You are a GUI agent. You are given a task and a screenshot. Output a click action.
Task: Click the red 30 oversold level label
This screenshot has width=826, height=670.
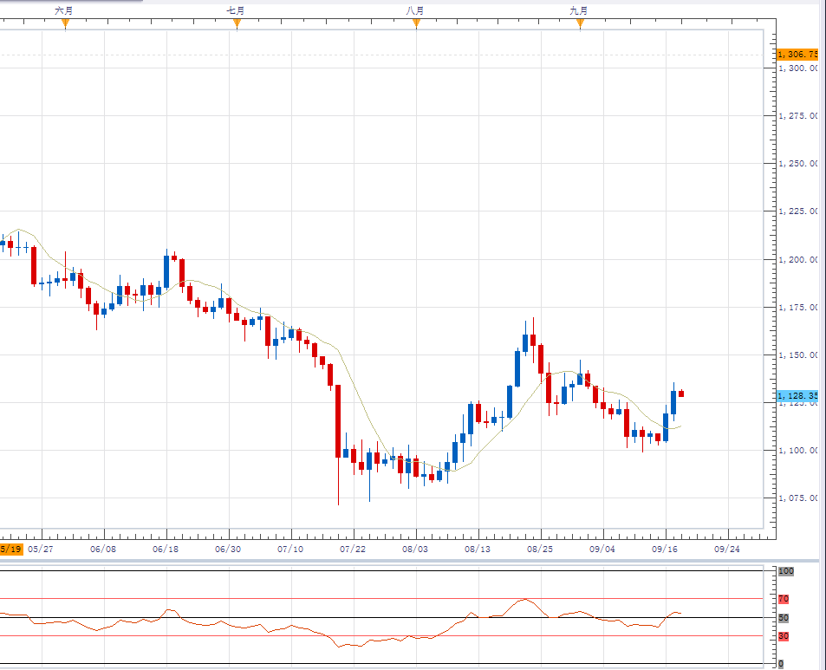783,636
